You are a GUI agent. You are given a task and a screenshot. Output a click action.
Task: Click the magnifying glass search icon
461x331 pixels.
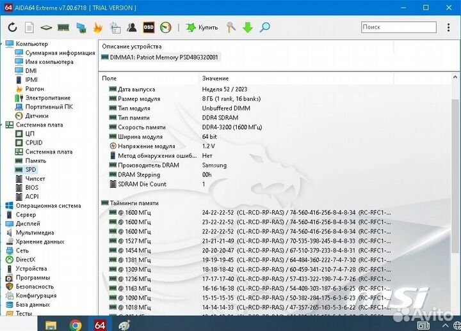pos(264,27)
